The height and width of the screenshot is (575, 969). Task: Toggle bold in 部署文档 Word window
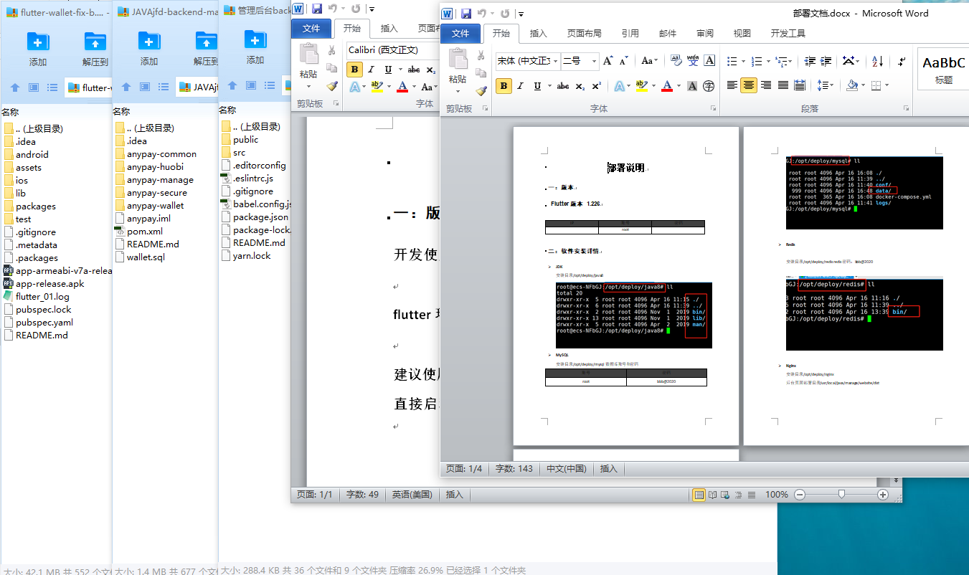pos(504,86)
